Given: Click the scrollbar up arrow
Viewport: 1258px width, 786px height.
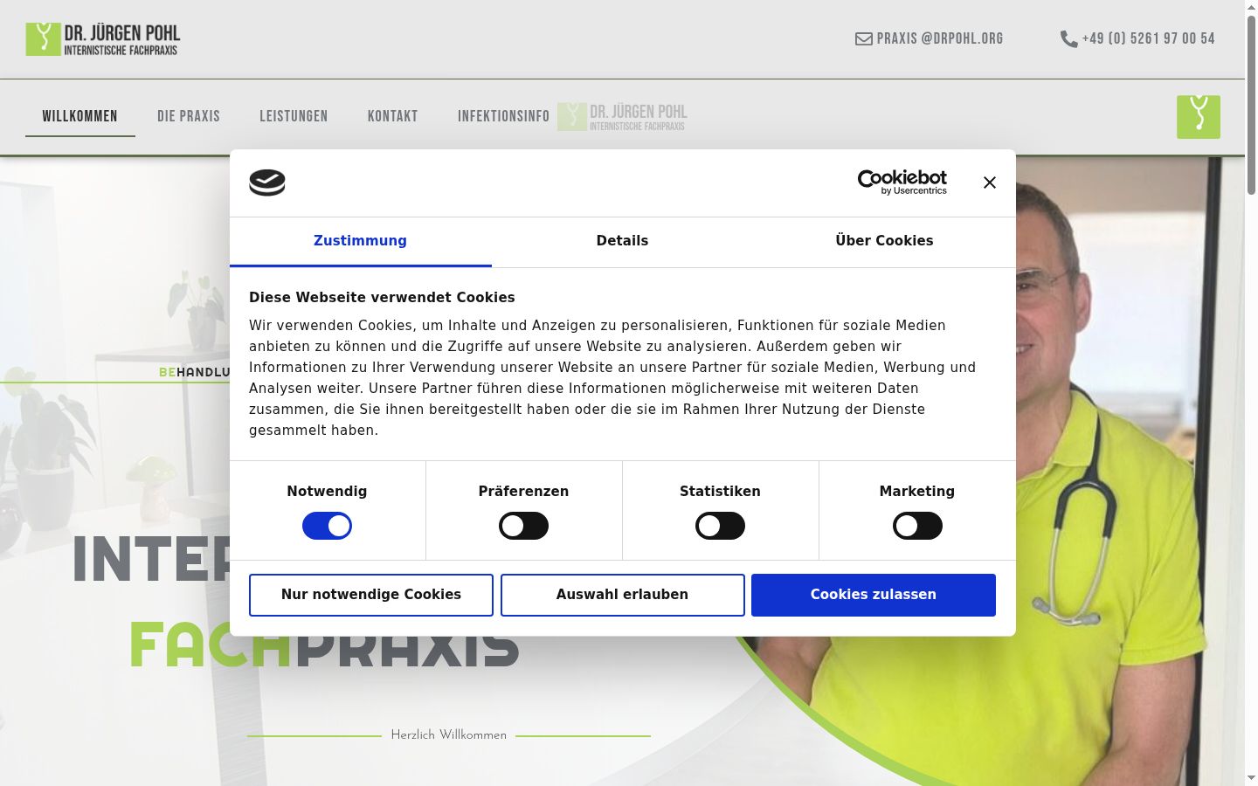Looking at the screenshot, I should click(1251, 7).
